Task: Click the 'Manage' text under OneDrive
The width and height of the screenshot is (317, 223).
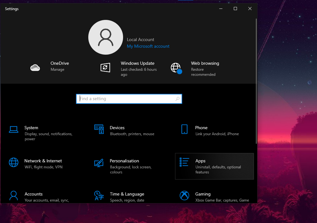Action: tap(57, 69)
